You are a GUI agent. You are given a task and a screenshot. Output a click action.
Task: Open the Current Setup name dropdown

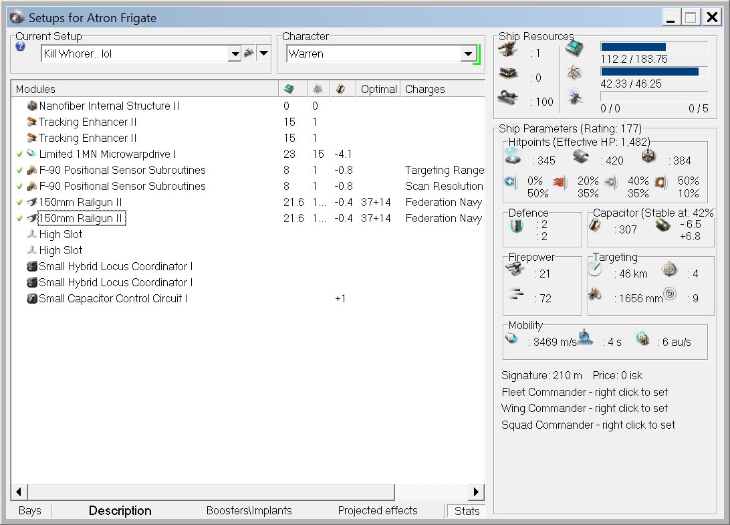[234, 54]
